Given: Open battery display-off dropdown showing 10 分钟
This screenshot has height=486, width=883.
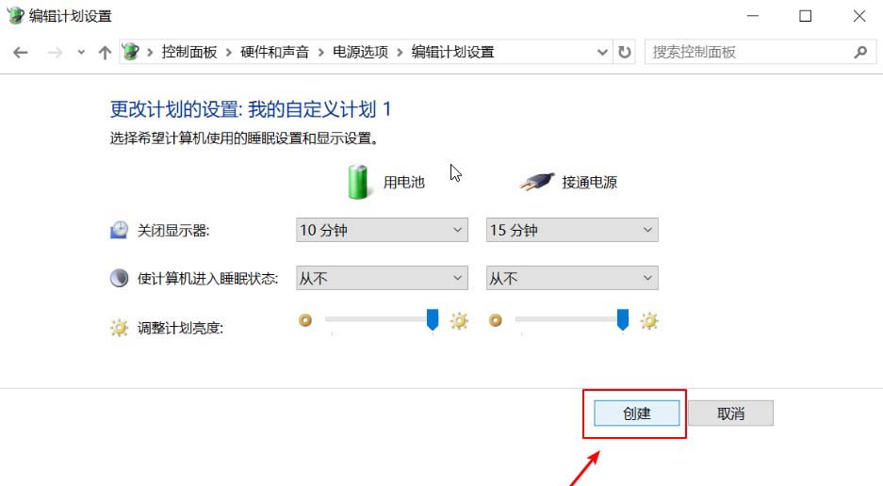Looking at the screenshot, I should (382, 230).
